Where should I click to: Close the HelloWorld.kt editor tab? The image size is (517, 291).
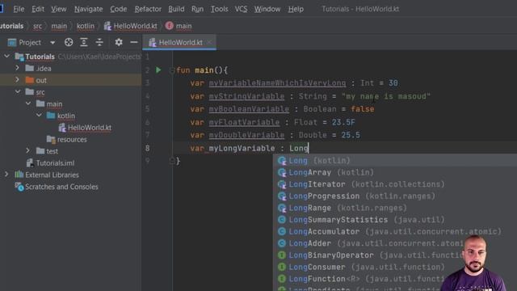[x=209, y=43]
